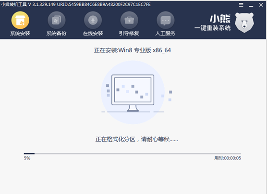Switch to the 系统备份 text label
267x194 pixels.
pos(57,34)
